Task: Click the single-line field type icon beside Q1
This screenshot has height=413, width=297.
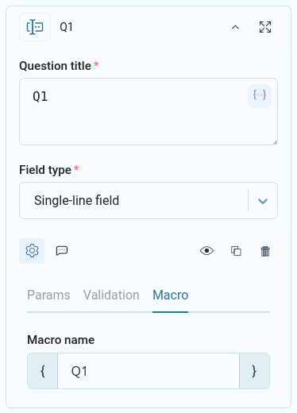Action: coord(35,27)
